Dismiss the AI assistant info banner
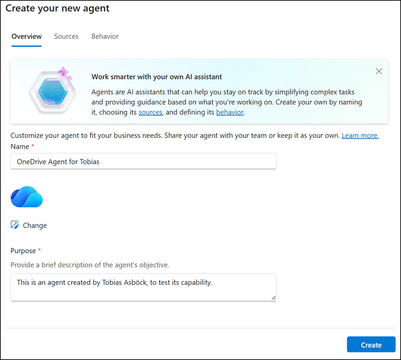Screen dimensions: 401x360 (379, 71)
